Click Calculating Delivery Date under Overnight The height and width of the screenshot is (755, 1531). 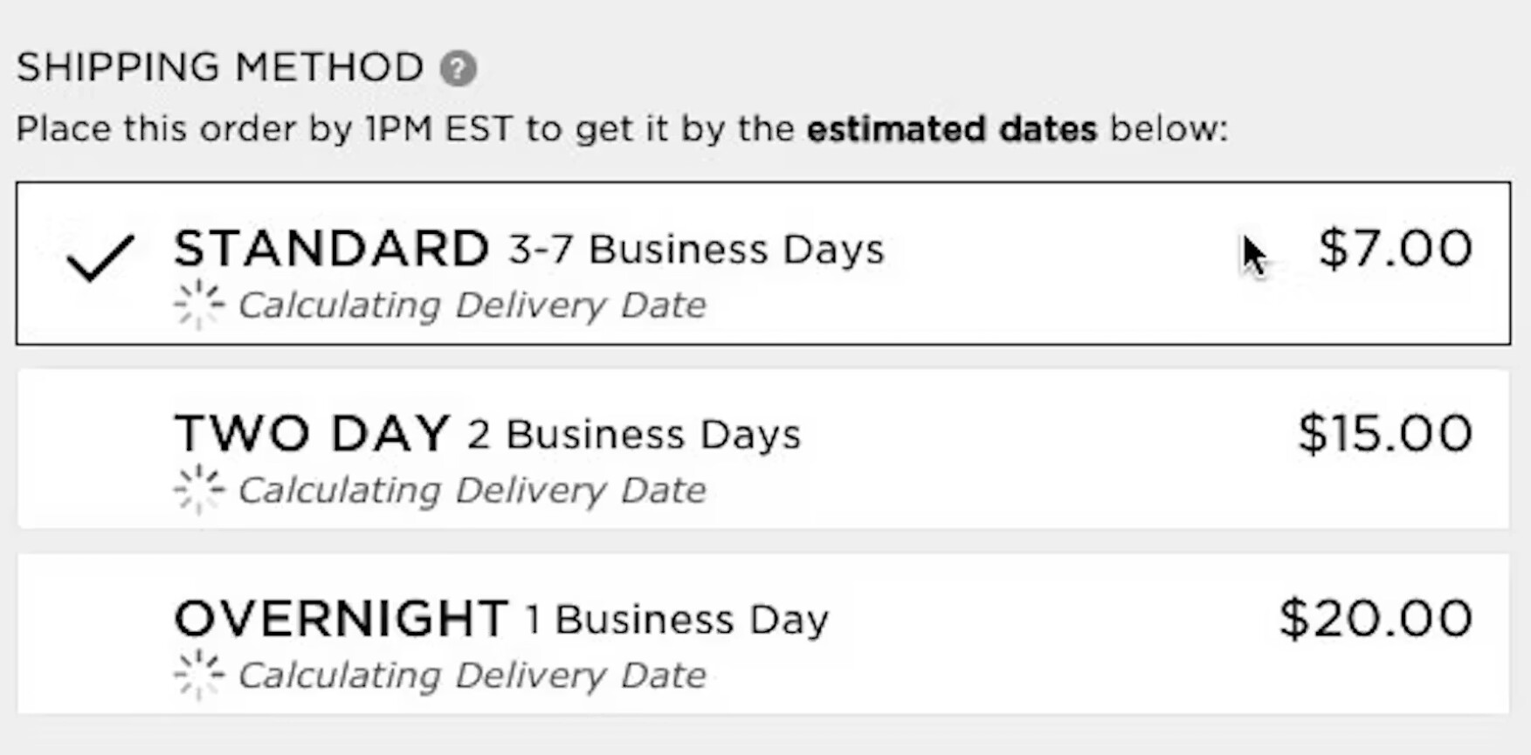[472, 676]
